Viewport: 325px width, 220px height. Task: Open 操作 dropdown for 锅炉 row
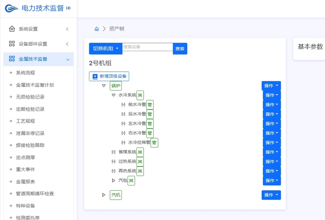(x=271, y=86)
